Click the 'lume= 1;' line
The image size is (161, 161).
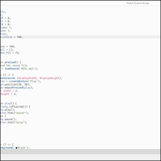pos(6,28)
